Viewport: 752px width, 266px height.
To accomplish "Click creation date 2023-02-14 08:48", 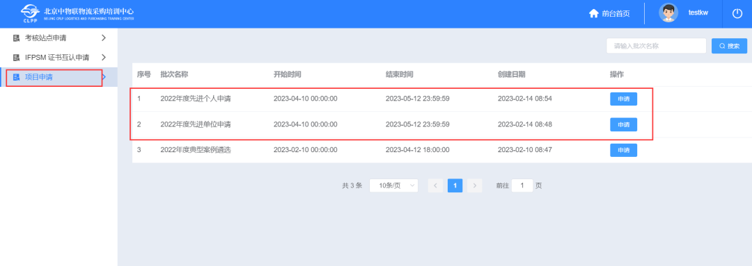I will click(x=525, y=124).
